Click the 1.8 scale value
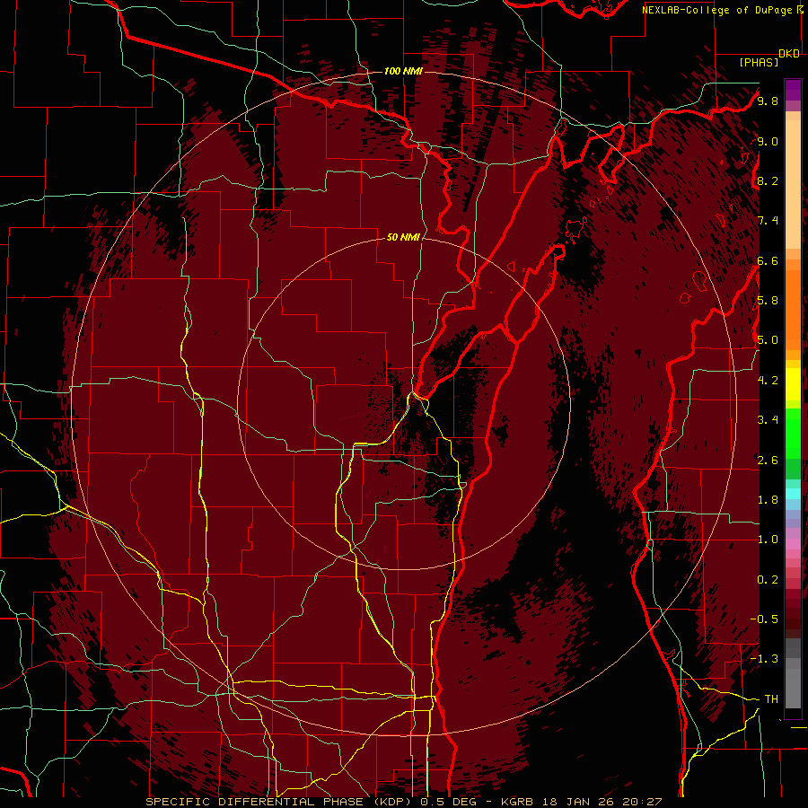This screenshot has height=808, width=808. [x=768, y=500]
